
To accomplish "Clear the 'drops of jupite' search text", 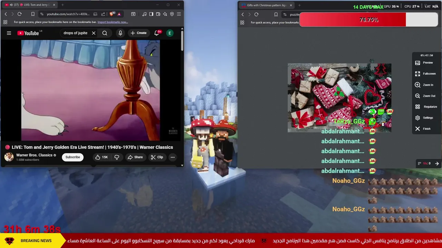I will (94, 33).
